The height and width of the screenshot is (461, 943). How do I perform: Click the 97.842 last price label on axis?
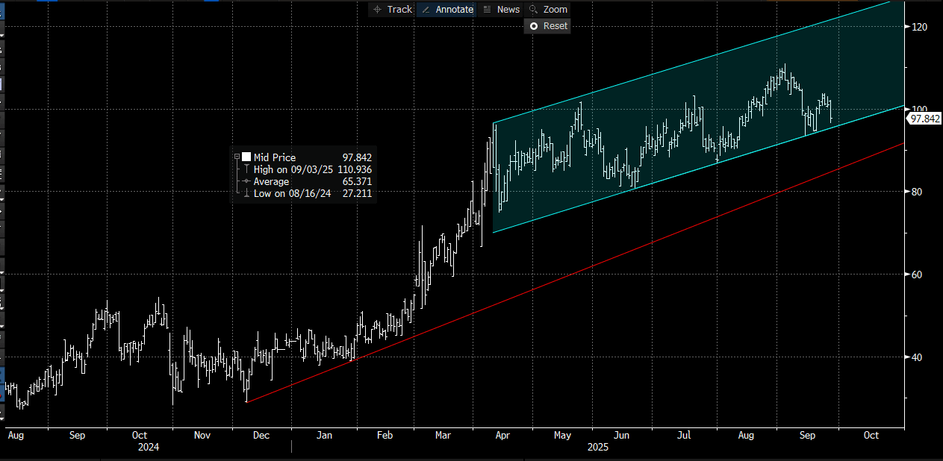pos(923,119)
